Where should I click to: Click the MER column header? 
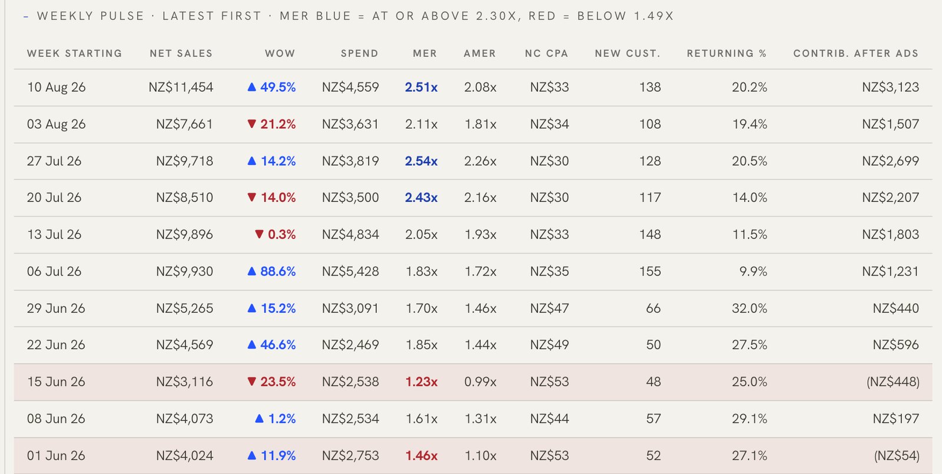tap(424, 54)
